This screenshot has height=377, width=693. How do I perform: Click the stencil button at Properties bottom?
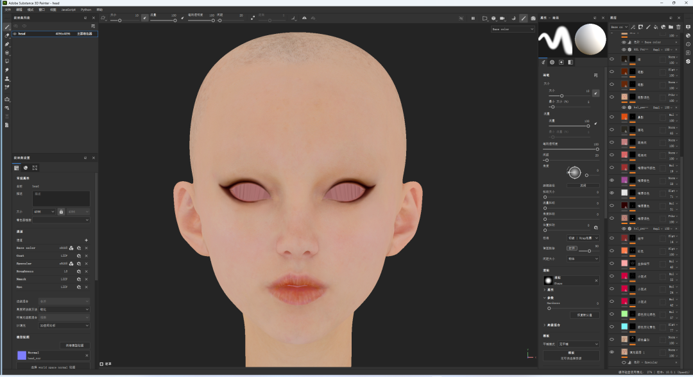tap(571, 355)
